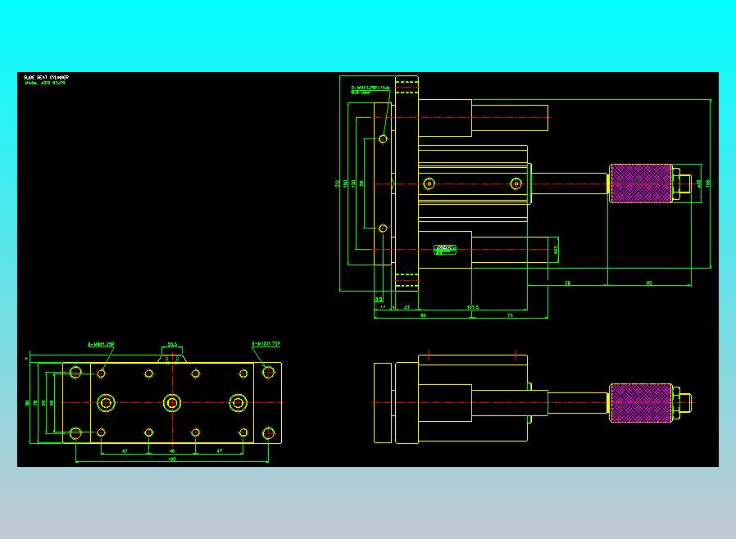Pick the left port circle on the cylinder body
The image size is (736, 539).
(429, 183)
